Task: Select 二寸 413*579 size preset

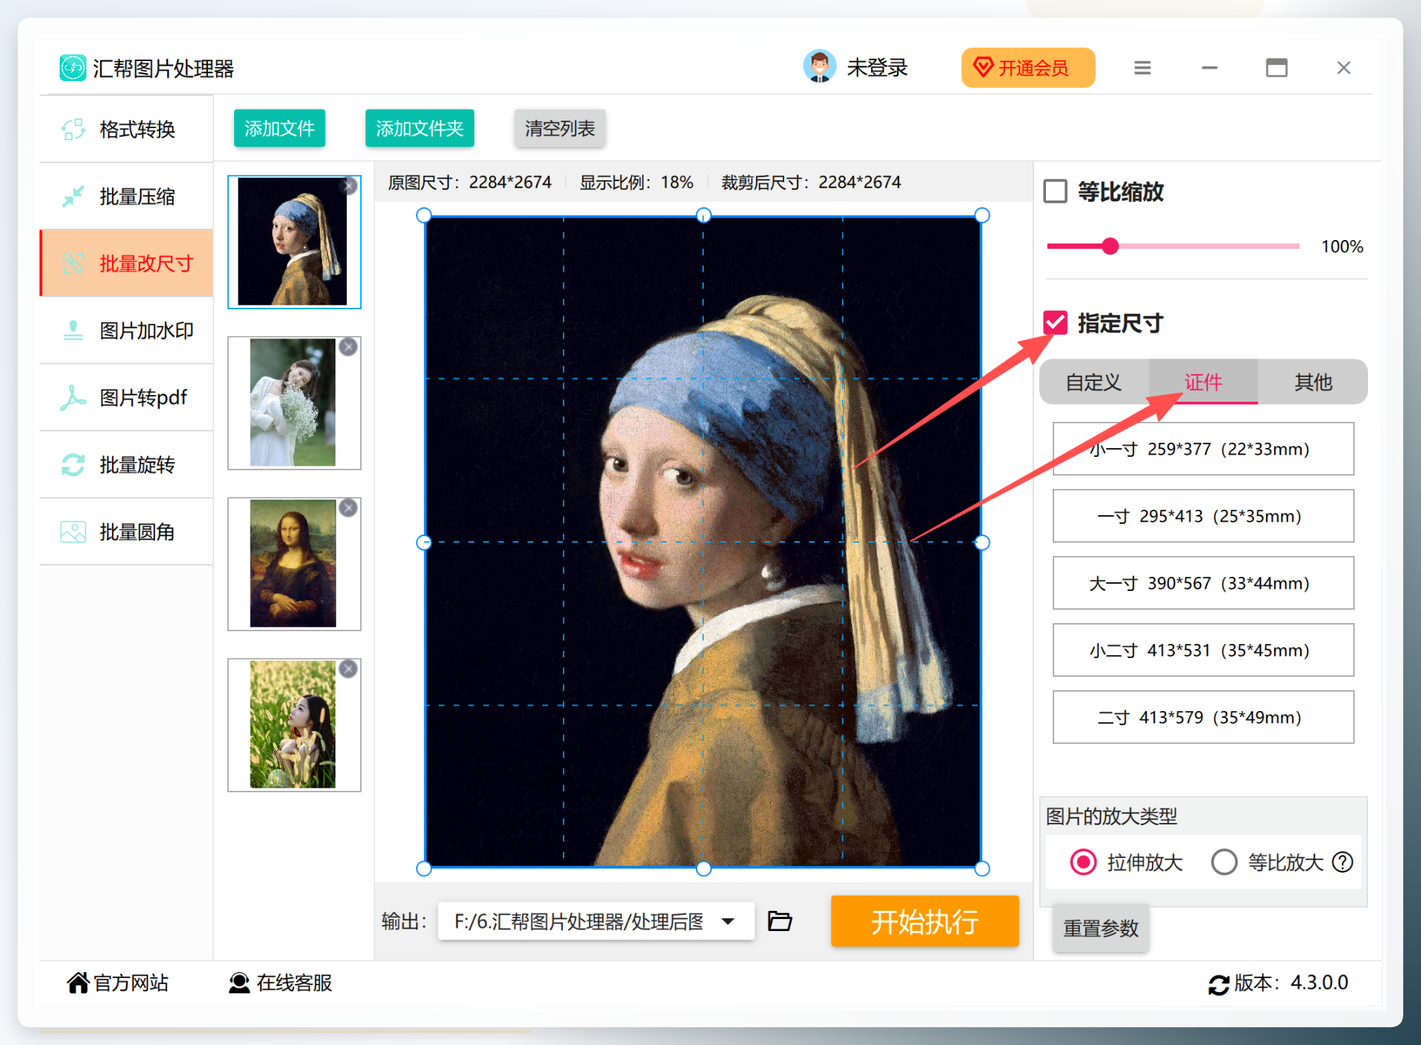Action: click(1203, 717)
